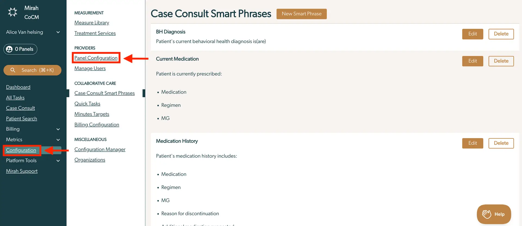Go to the Dashboard page

tap(18, 87)
